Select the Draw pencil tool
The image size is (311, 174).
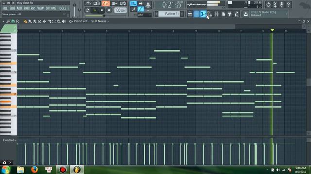pyautogui.click(x=25, y=21)
